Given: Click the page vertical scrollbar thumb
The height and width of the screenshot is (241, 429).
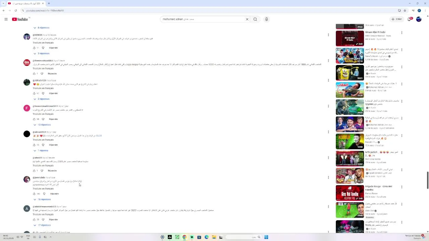Looking at the screenshot, I should [x=427, y=180].
